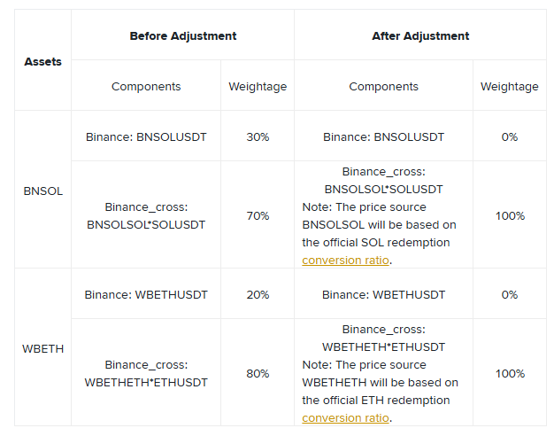This screenshot has width=554, height=436.
Task: Click Binance: WBETHUSDT under Before Adjustment
Action: coord(146,294)
